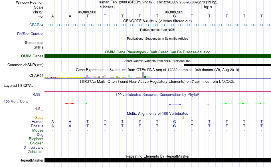Viewport: 271px width, 167px height.
Task: Click the RepeatMasker track label
Action: point(31,160)
